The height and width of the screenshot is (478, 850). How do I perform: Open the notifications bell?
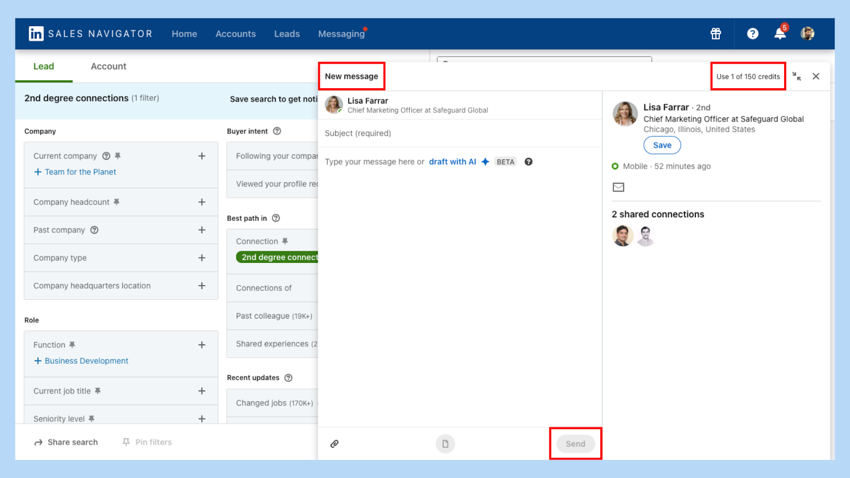coord(780,33)
